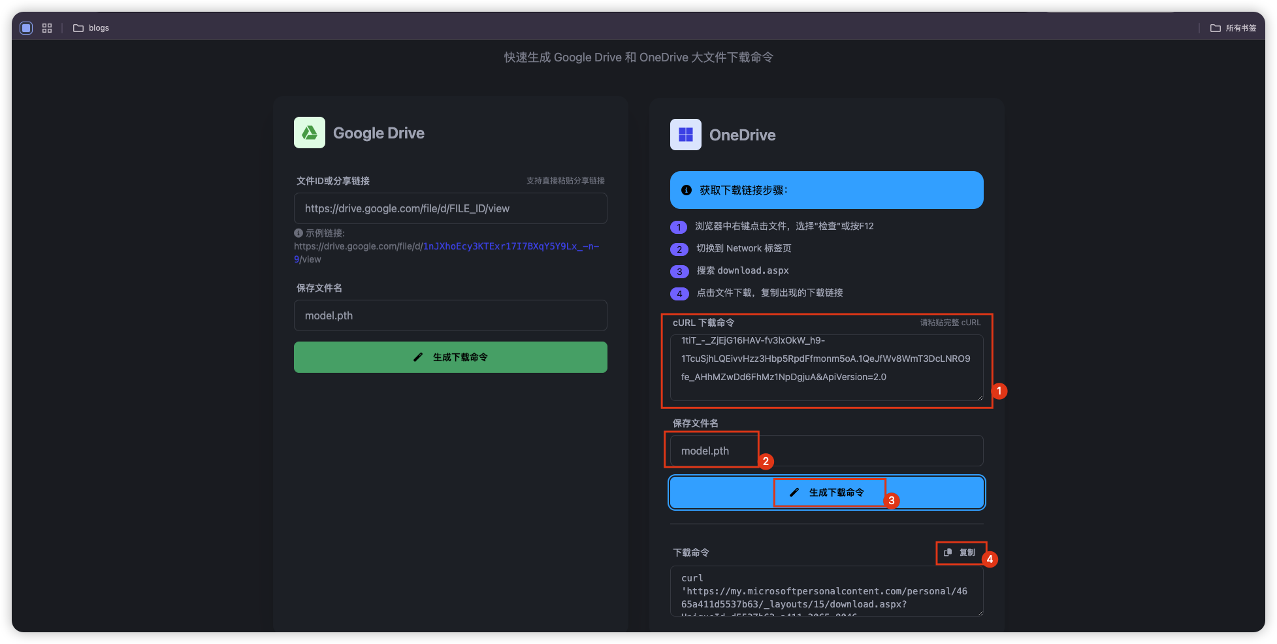
Task: Click the pencil icon on green generate button
Action: [418, 357]
